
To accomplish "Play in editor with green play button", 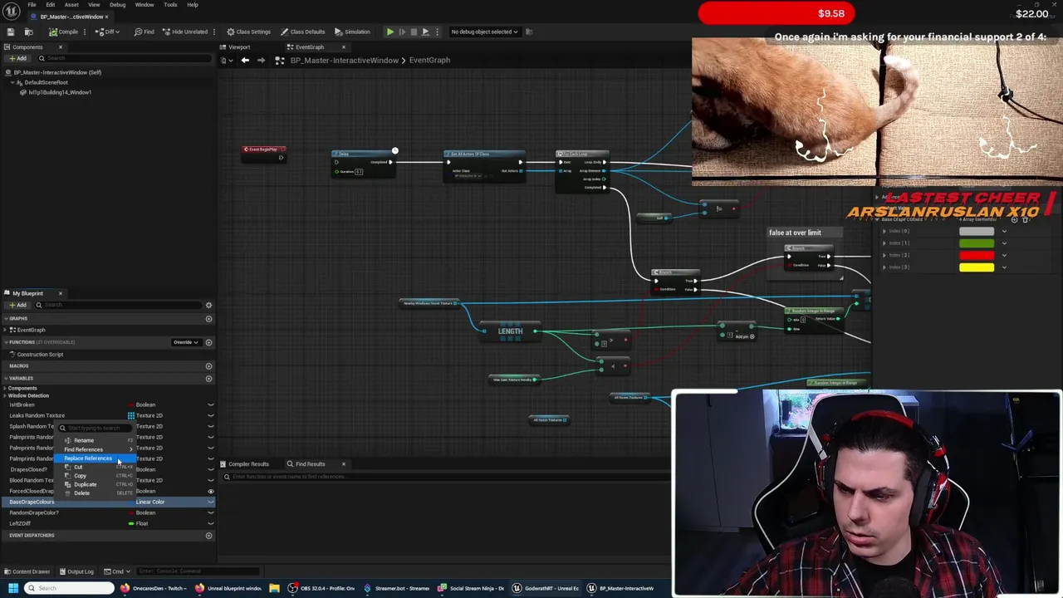I will pyautogui.click(x=389, y=32).
